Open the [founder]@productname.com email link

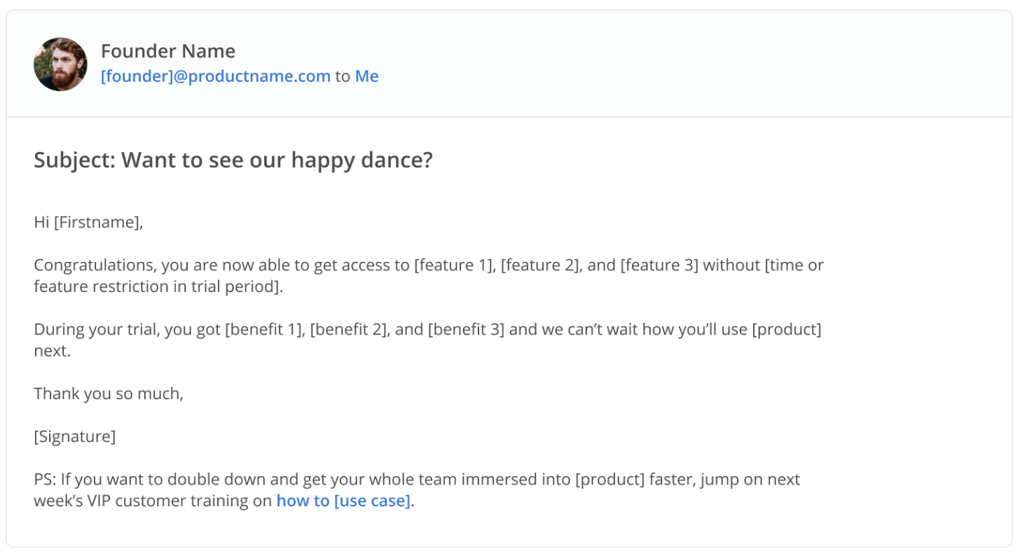216,76
